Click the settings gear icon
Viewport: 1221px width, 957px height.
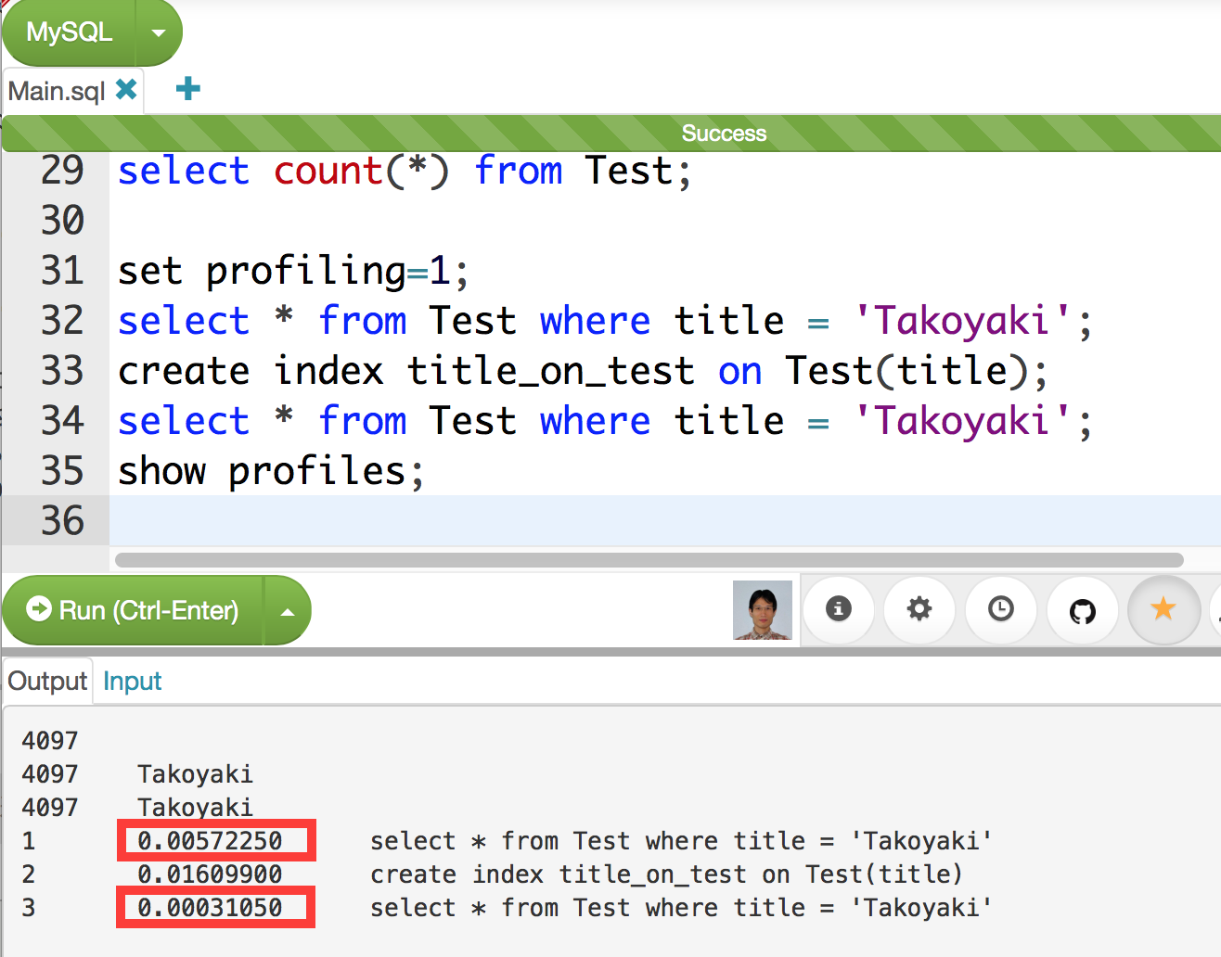tap(919, 609)
